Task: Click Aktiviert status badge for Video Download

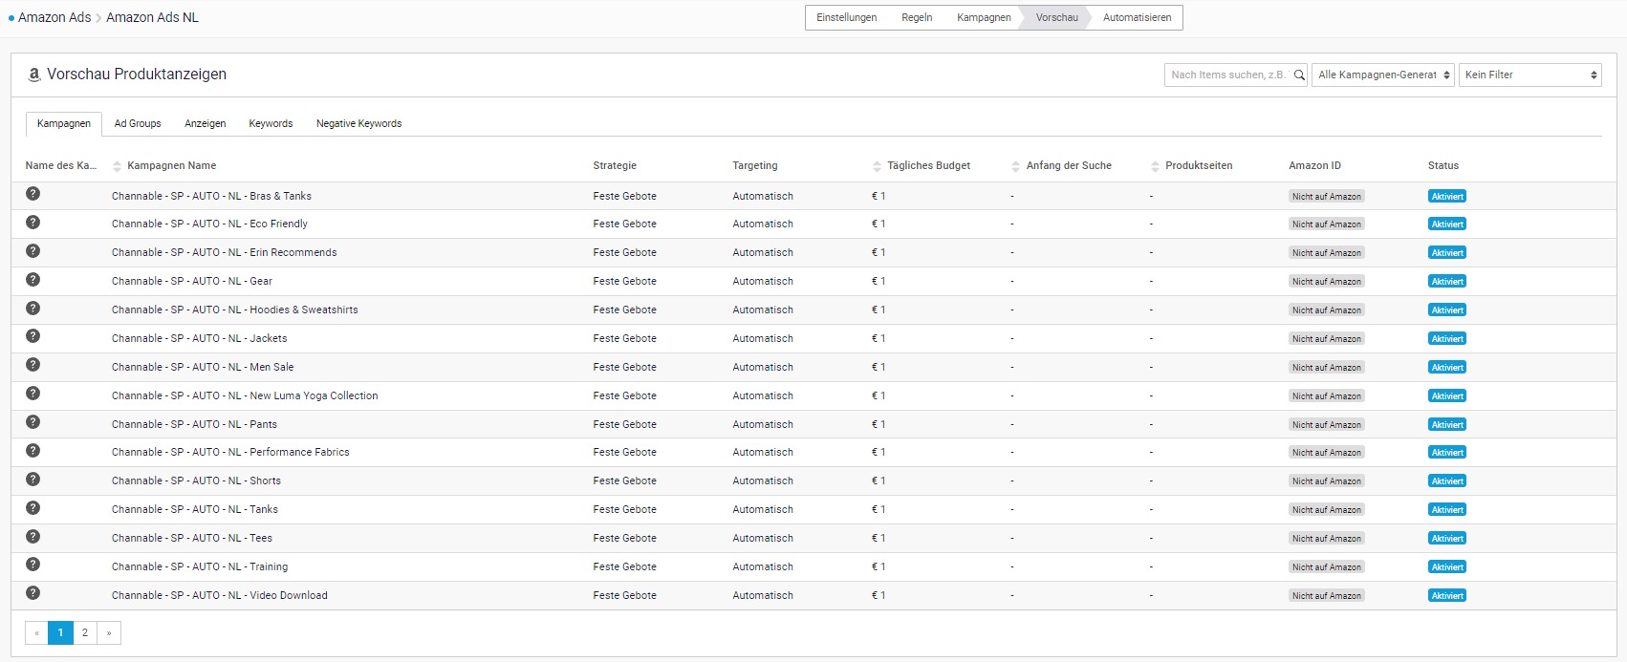Action: pos(1447,595)
